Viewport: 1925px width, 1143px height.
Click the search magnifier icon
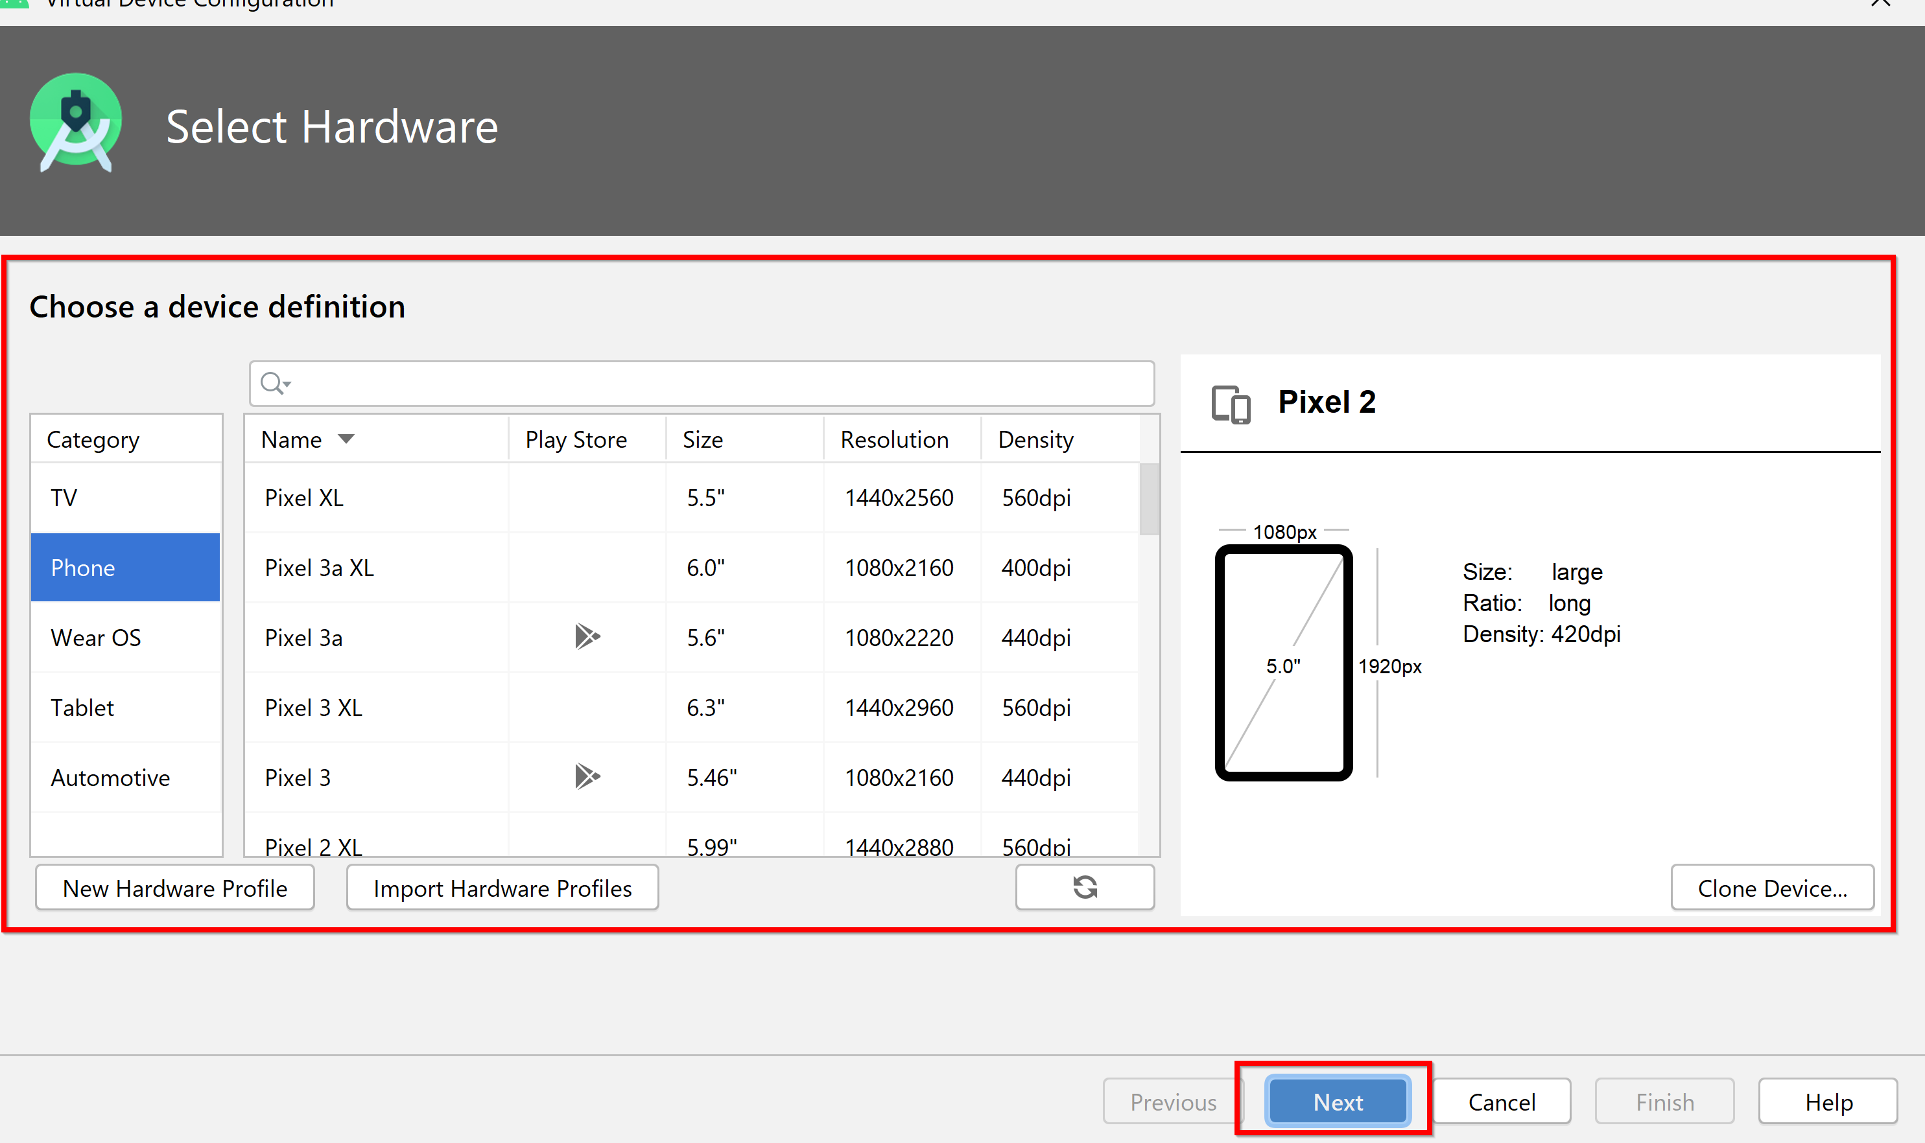point(274,383)
